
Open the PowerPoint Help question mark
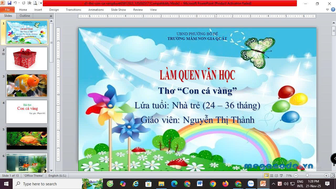click(333, 10)
